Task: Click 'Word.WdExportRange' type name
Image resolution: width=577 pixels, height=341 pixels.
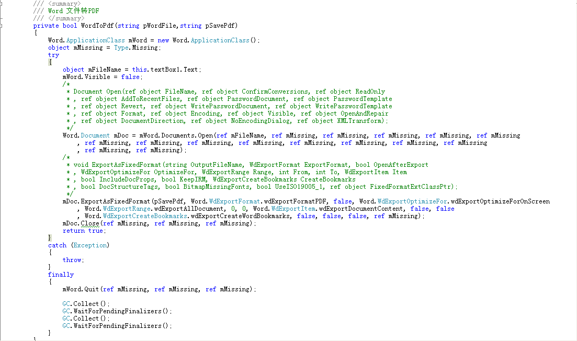Action: pyautogui.click(x=117, y=209)
